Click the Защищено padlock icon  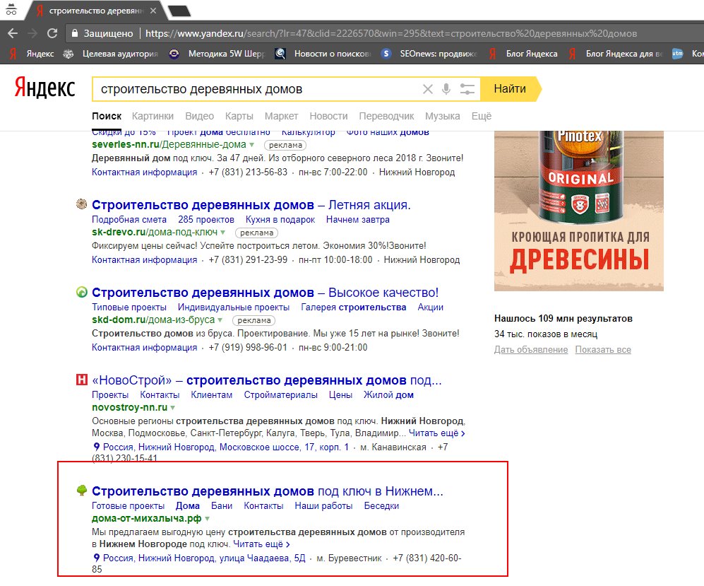[75, 33]
